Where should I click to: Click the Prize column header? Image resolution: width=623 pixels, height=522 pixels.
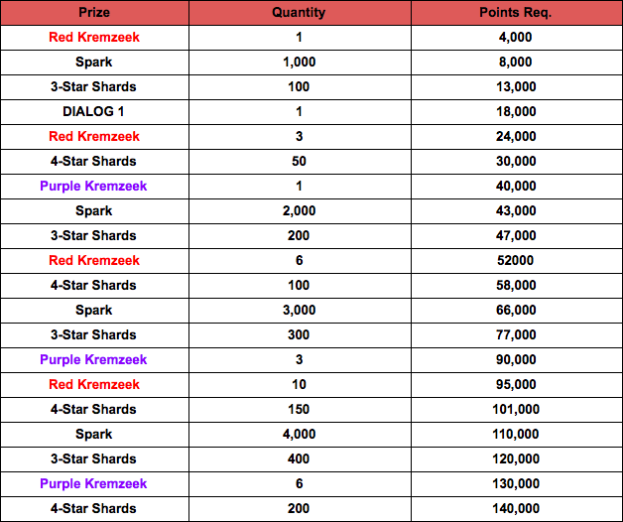click(x=94, y=13)
